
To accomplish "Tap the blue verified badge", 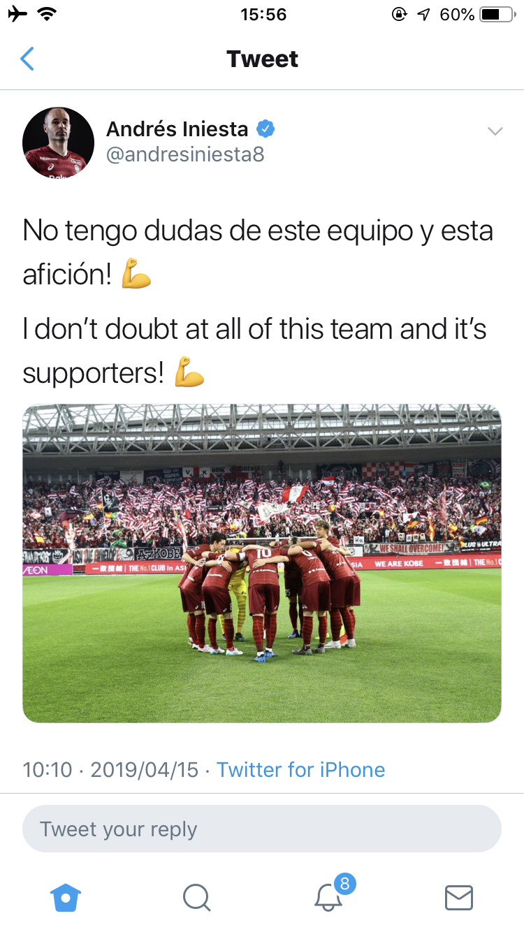I will tap(265, 129).
